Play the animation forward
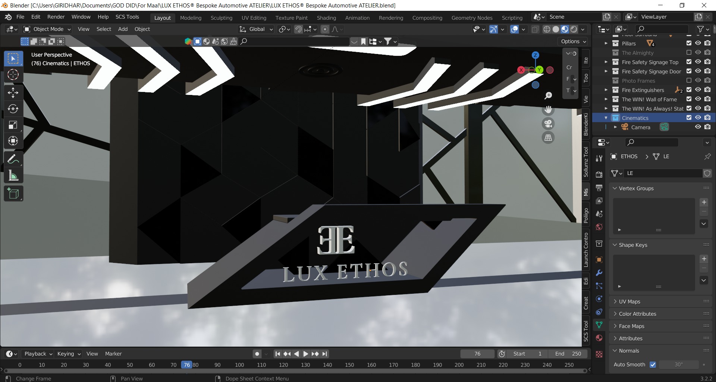Viewport: 716px width, 382px height. (306, 354)
